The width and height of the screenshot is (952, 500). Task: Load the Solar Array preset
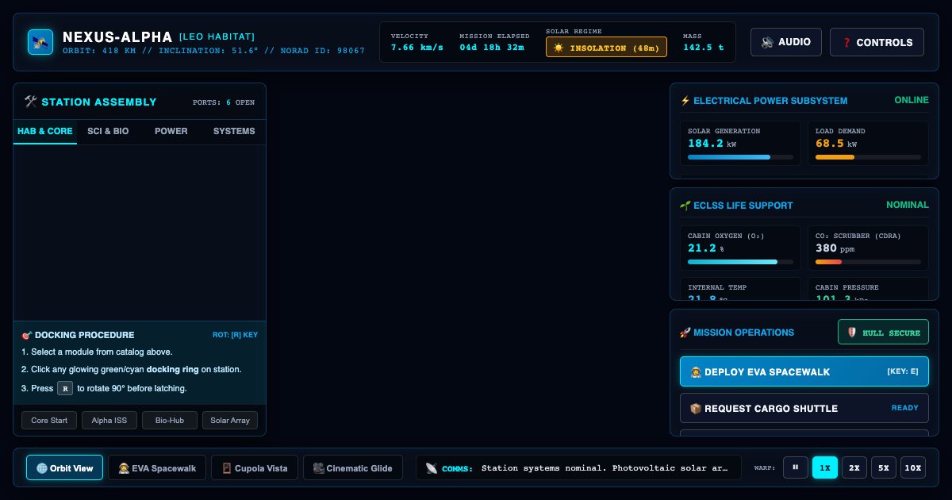coord(230,421)
